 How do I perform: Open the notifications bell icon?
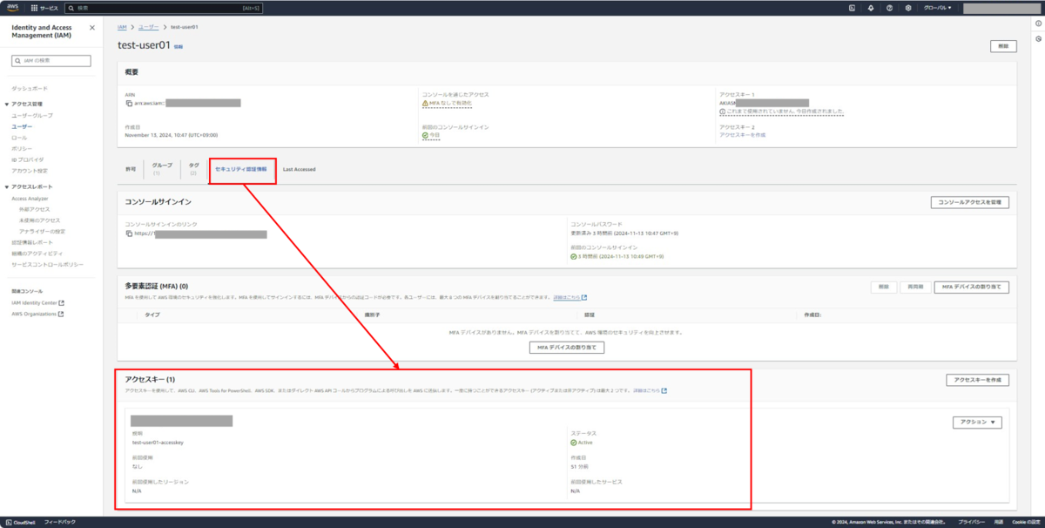pyautogui.click(x=871, y=8)
